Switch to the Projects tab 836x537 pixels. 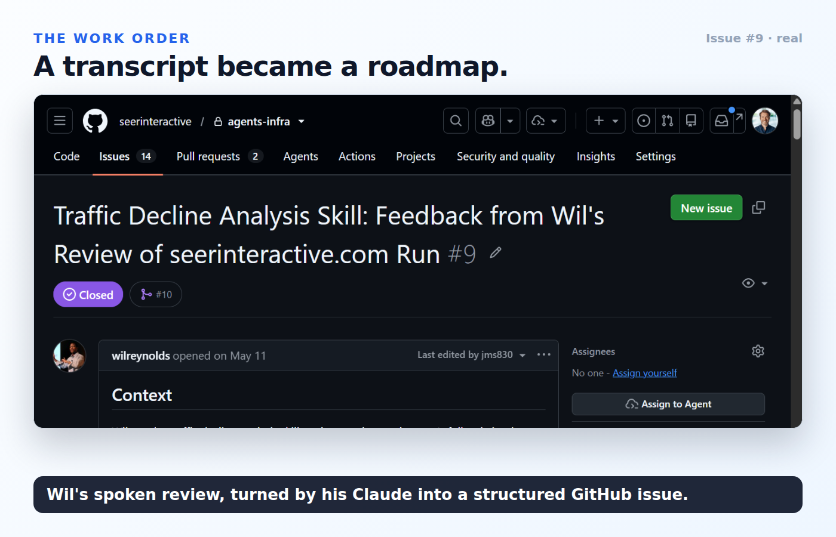pos(416,156)
